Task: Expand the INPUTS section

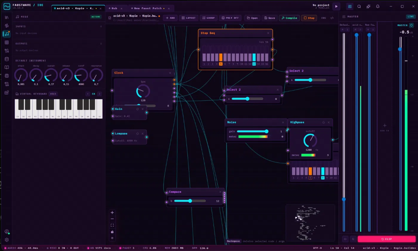Action: click(58, 27)
